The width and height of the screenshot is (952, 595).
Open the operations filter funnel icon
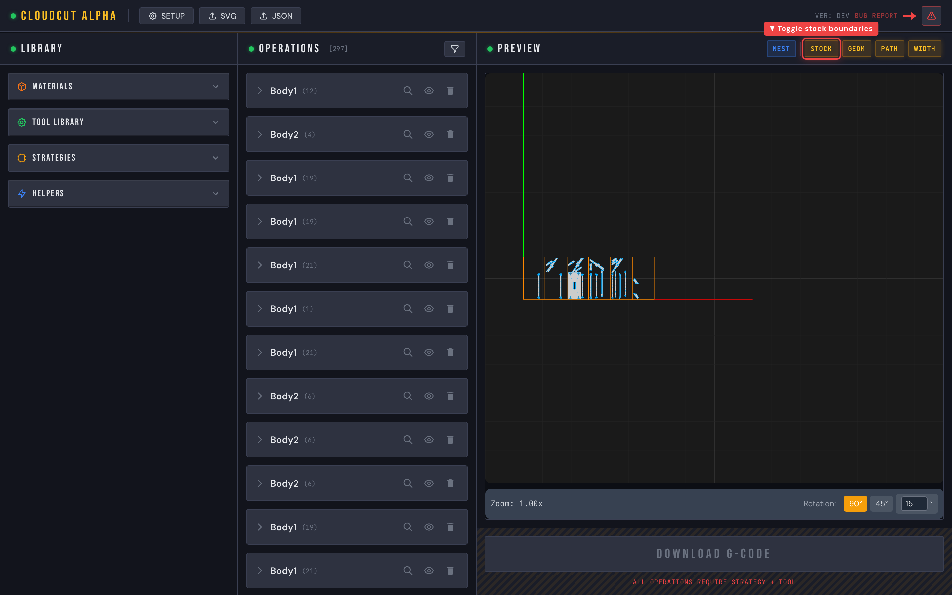tap(455, 49)
